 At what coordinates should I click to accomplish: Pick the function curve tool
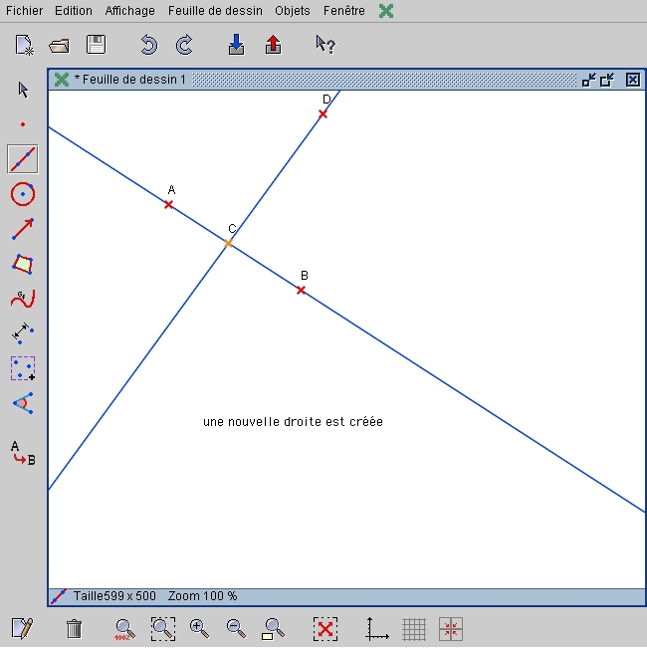pyautogui.click(x=23, y=299)
